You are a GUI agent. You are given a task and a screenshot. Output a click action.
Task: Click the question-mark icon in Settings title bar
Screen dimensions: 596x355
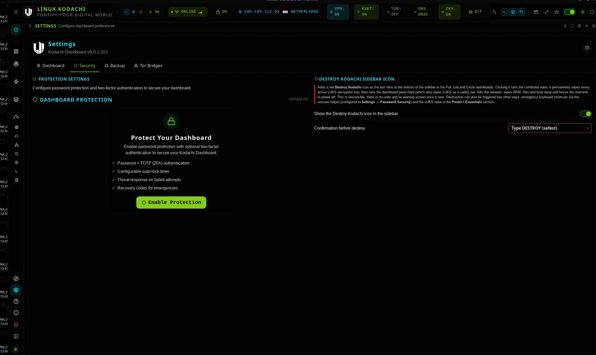pyautogui.click(x=579, y=26)
